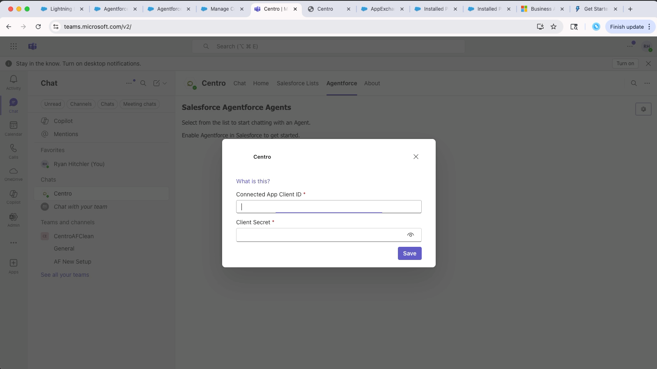Open more options ellipsis in Centro app header
This screenshot has height=369, width=657.
pos(647,83)
